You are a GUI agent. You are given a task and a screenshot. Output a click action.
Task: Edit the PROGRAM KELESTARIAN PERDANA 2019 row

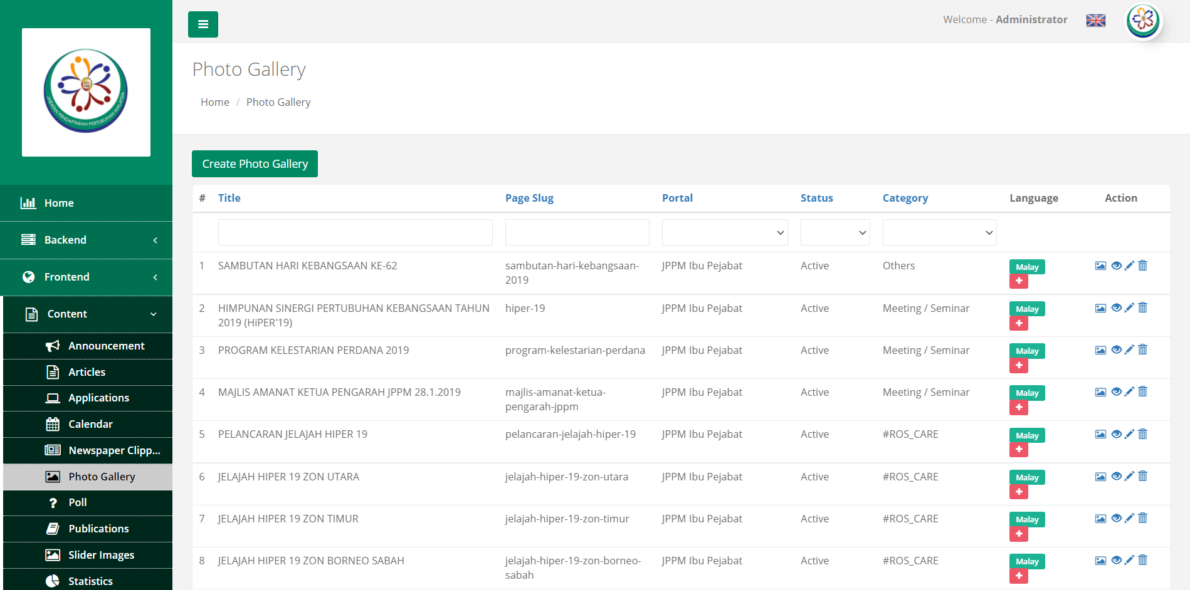click(x=1129, y=350)
